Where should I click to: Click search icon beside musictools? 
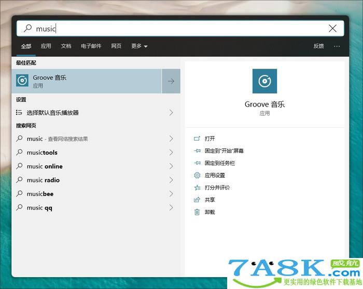(x=20, y=152)
